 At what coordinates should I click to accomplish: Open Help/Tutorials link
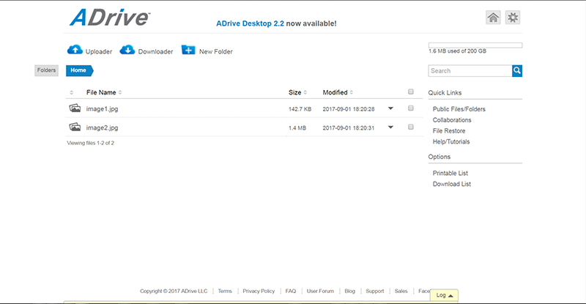pos(451,141)
